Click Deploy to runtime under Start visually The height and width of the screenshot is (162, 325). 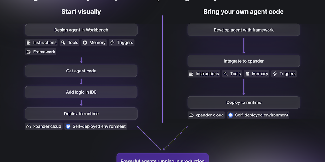[81, 114]
